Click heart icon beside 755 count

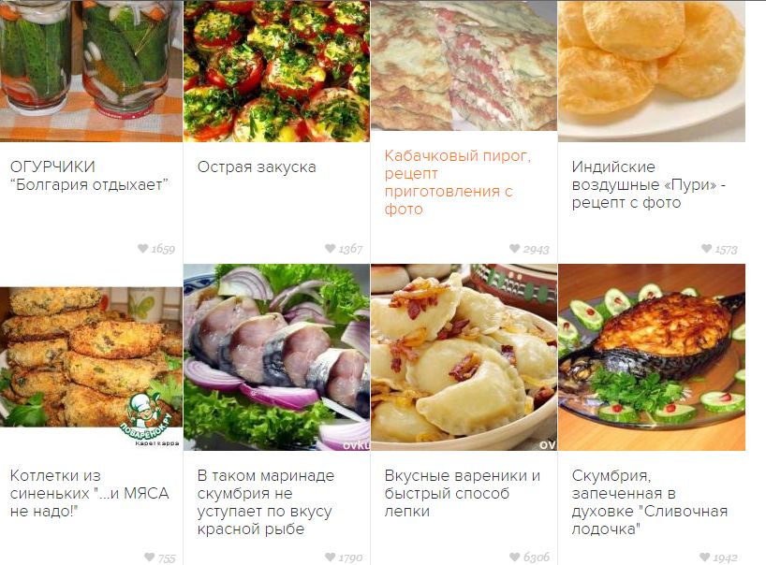(x=150, y=558)
